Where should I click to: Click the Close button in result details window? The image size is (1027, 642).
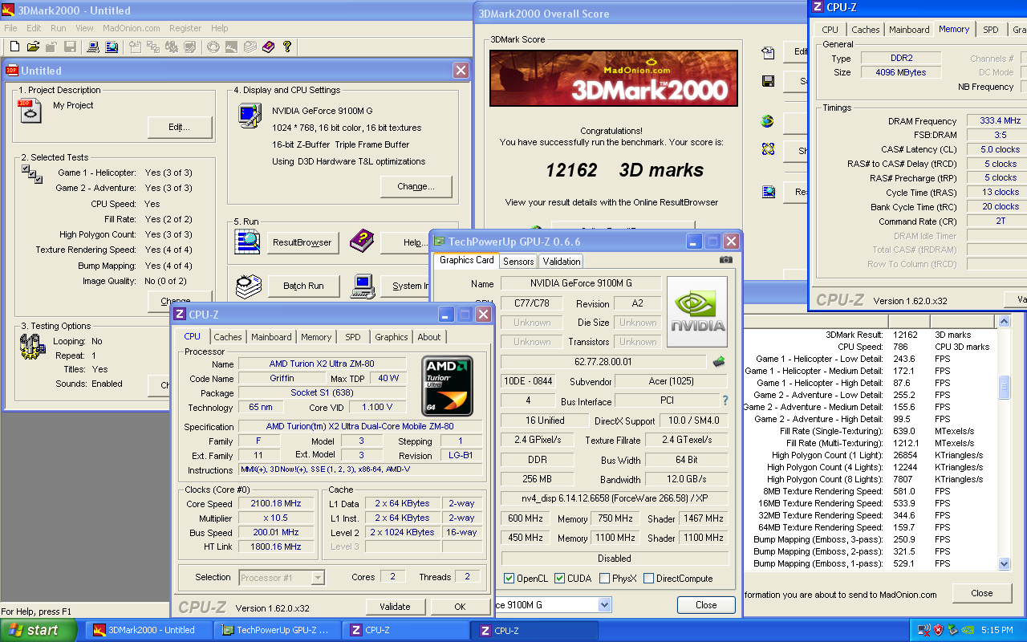pyautogui.click(x=981, y=593)
